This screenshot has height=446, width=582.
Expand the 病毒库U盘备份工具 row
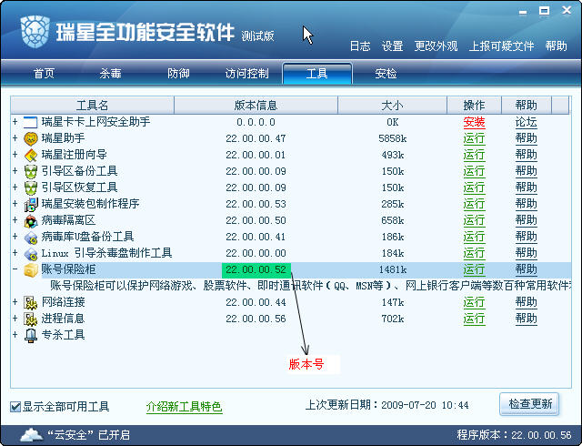pos(15,237)
